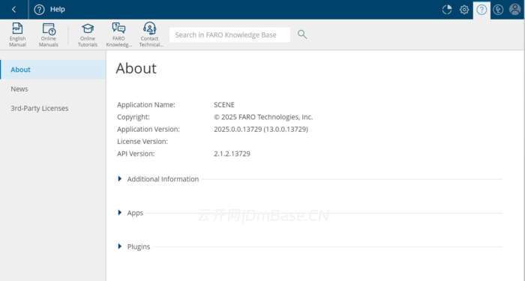Click the FARO Technologies copyright text

263,117
